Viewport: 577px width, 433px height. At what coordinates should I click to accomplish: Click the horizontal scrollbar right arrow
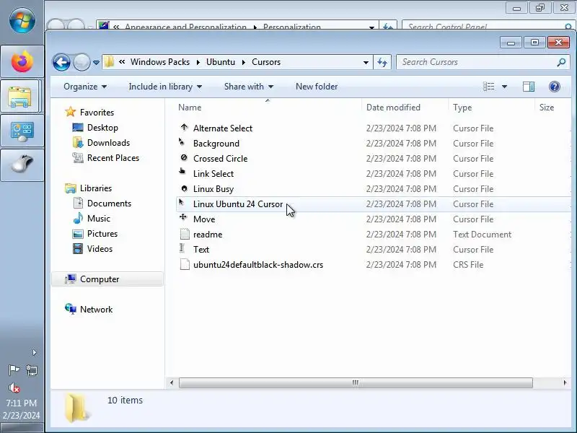tap(565, 382)
